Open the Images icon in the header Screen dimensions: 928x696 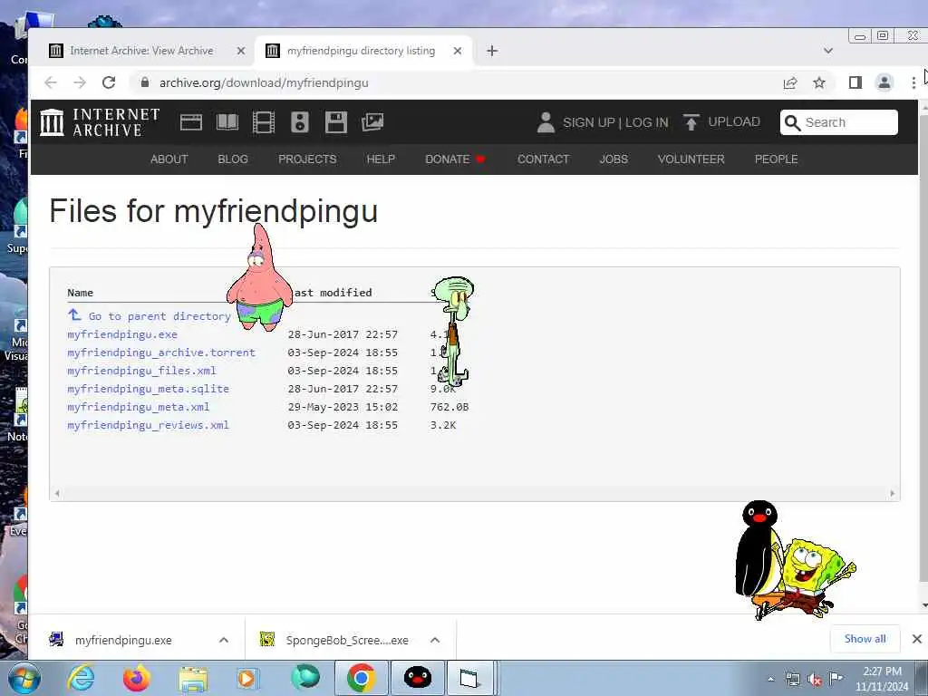tap(372, 122)
